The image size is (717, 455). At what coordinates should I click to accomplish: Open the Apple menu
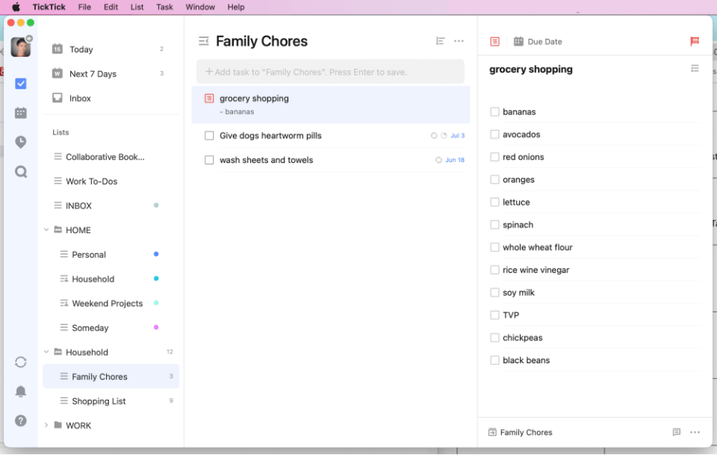point(16,7)
